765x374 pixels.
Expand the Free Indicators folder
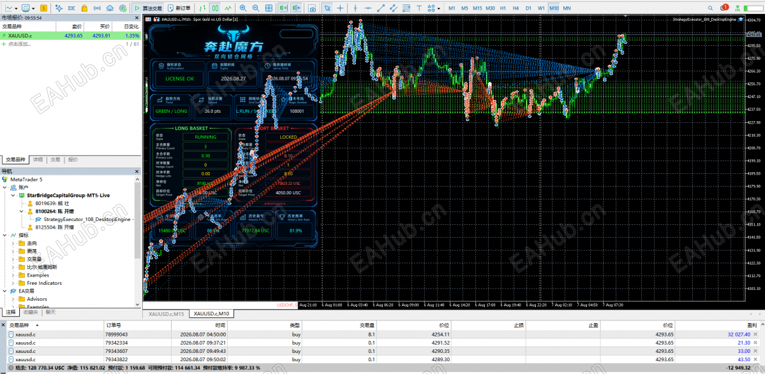coord(13,283)
